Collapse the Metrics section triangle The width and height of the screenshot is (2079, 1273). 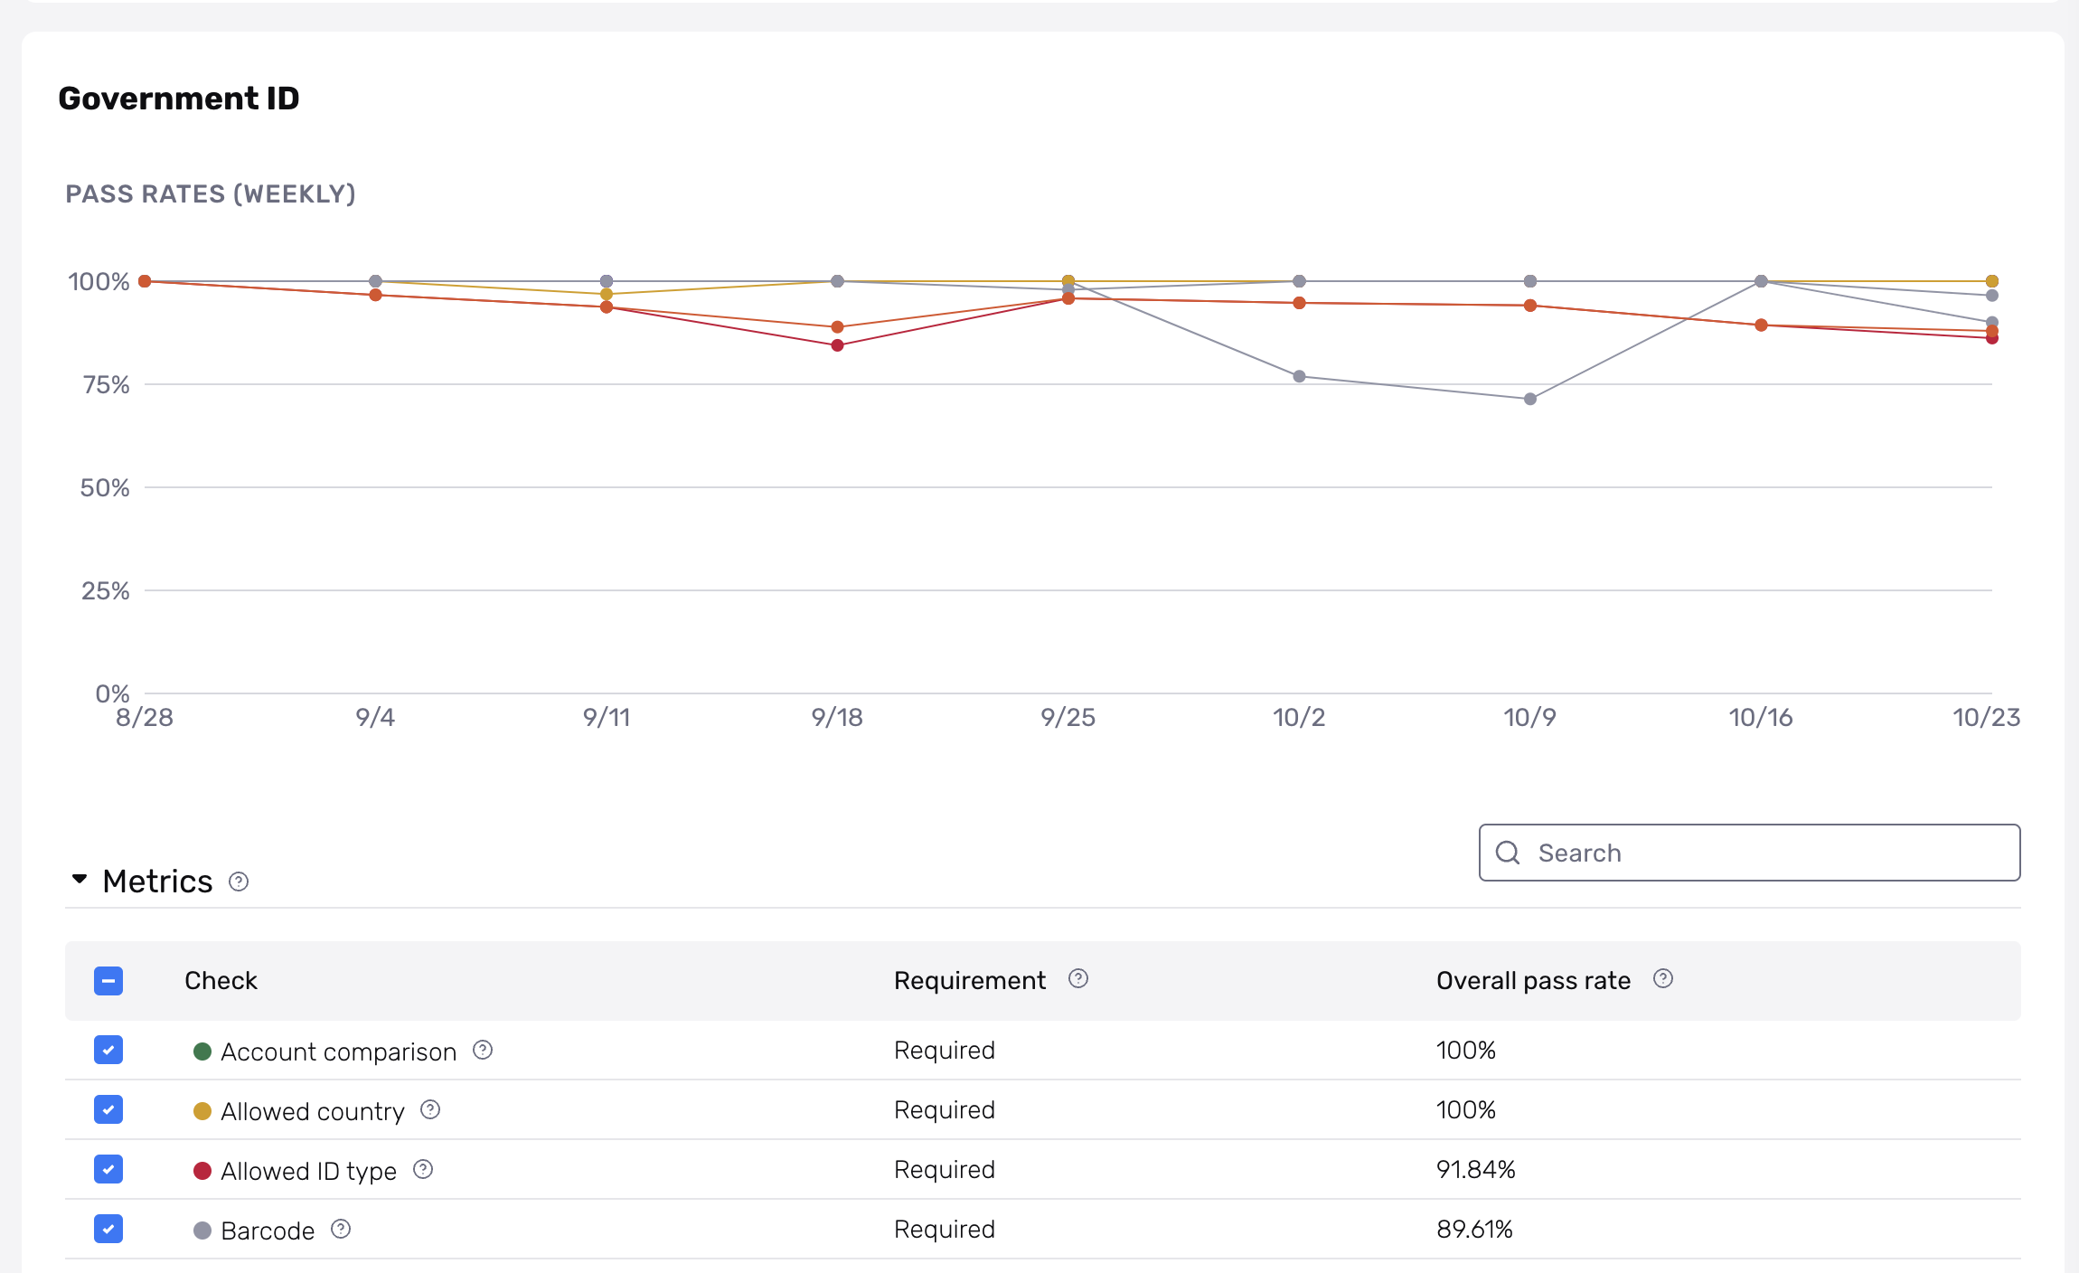pos(80,880)
